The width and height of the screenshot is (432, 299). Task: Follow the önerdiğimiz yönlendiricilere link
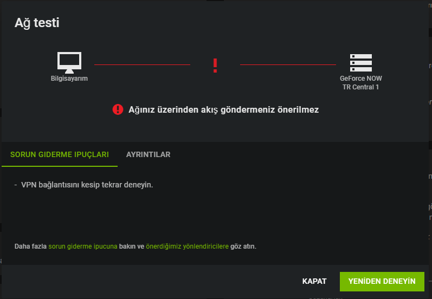pos(188,246)
